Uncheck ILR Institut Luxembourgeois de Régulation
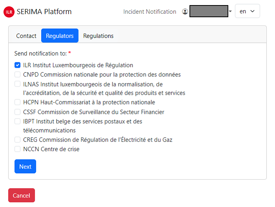 pyautogui.click(x=17, y=65)
